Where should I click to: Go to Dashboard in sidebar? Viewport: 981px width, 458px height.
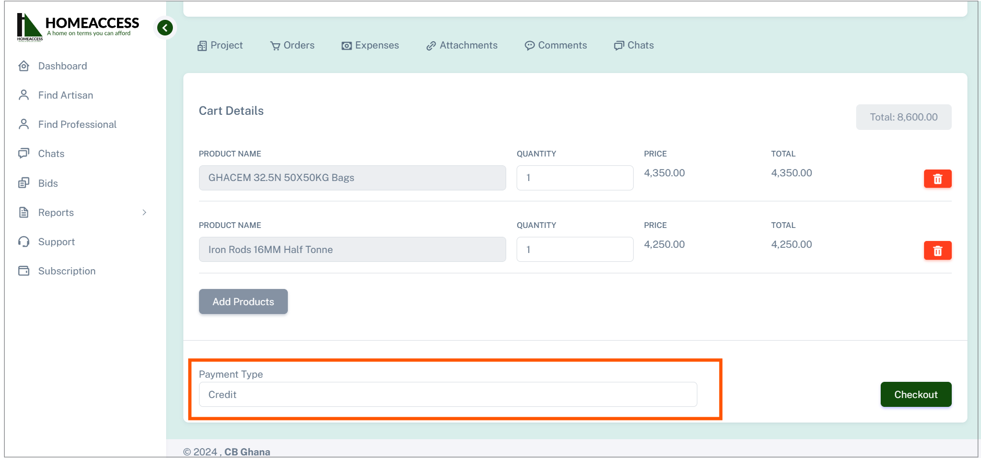(63, 66)
